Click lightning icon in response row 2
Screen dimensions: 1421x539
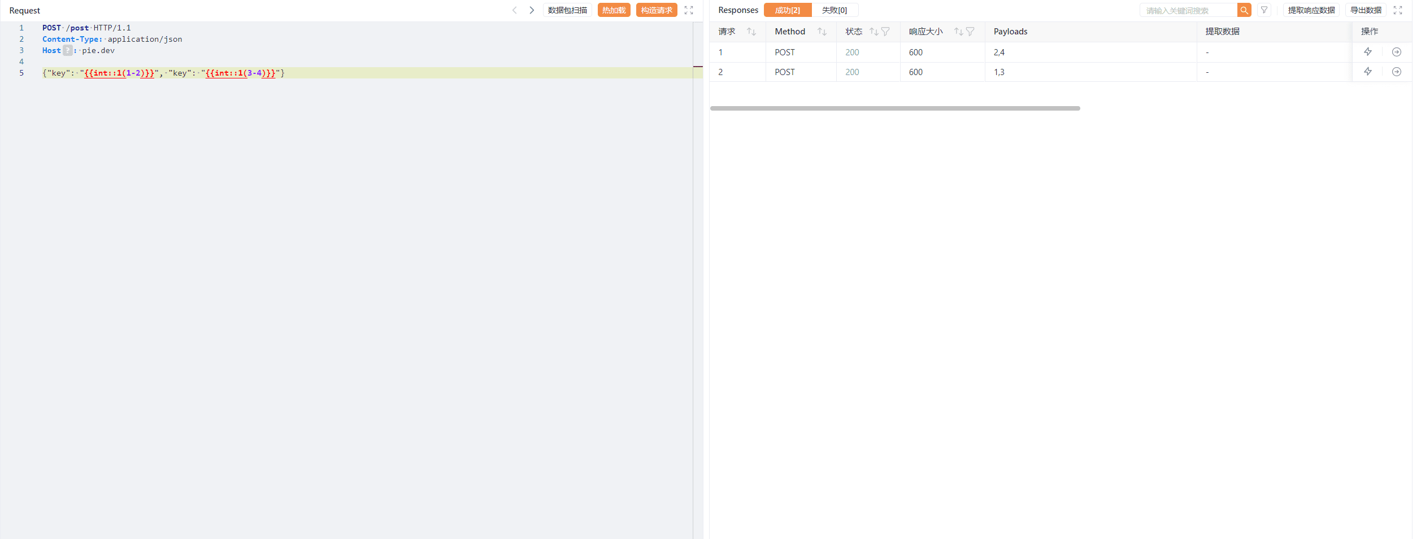[1368, 72]
